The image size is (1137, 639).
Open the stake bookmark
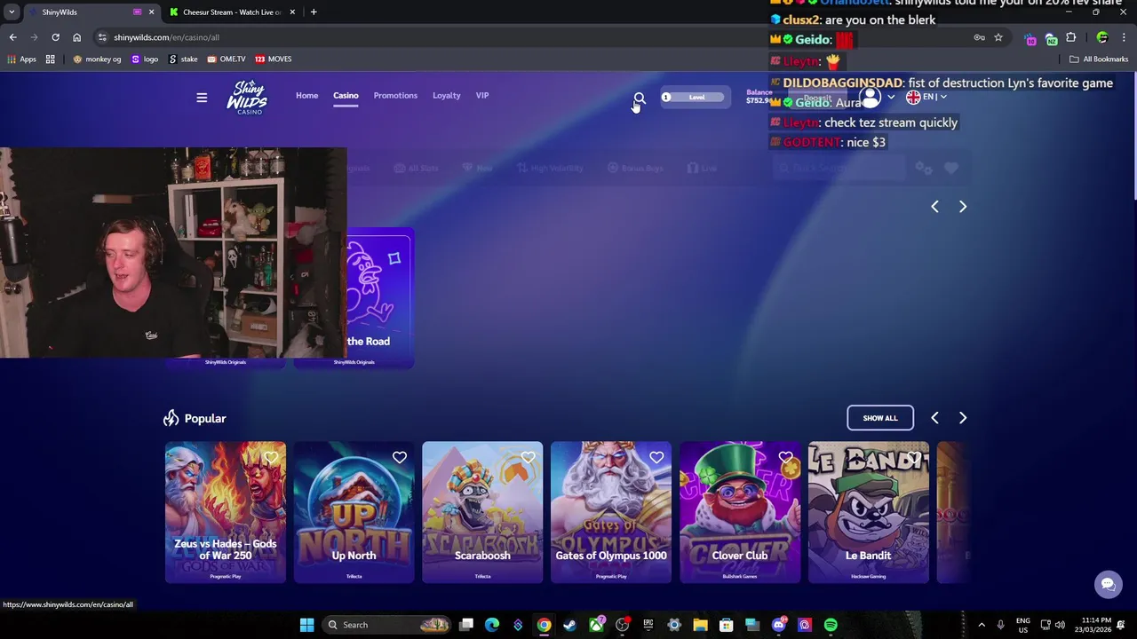coord(183,59)
